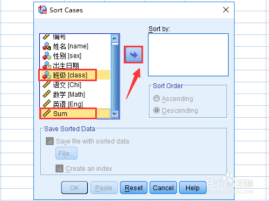Click the variable list scroll-up arrow

[x=115, y=38]
